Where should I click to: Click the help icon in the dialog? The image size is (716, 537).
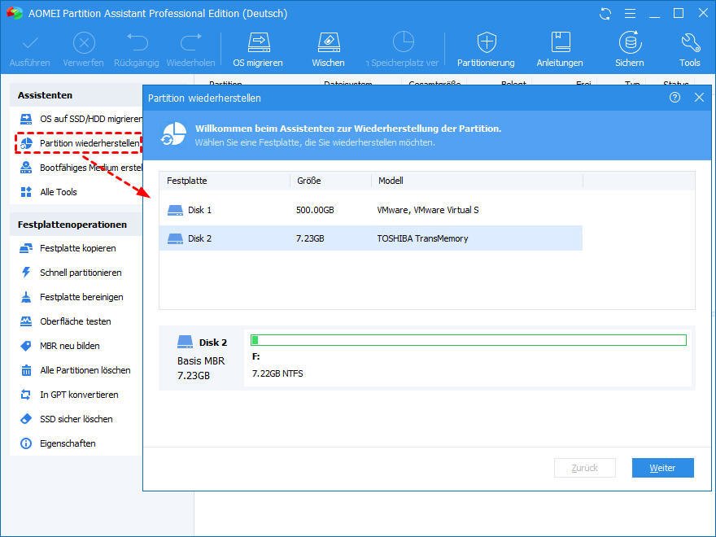click(x=675, y=98)
